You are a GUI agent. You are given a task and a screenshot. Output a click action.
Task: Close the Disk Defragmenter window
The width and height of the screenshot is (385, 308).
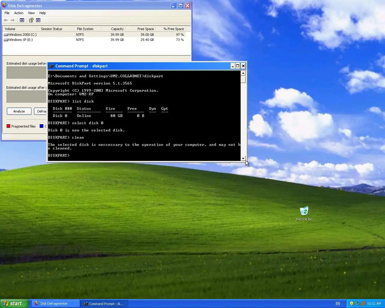click(x=187, y=6)
